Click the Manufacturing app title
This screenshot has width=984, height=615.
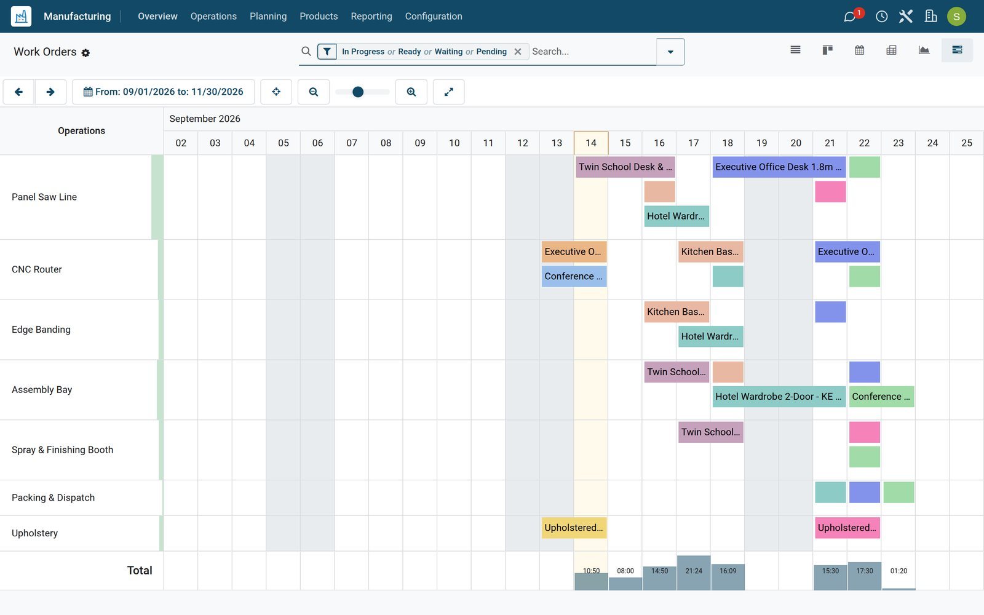click(77, 17)
